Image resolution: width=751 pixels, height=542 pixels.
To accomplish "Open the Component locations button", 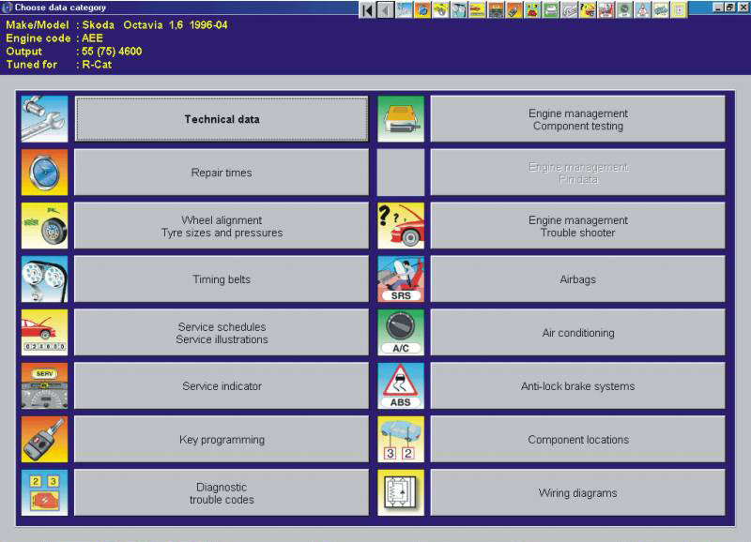I will 577,440.
